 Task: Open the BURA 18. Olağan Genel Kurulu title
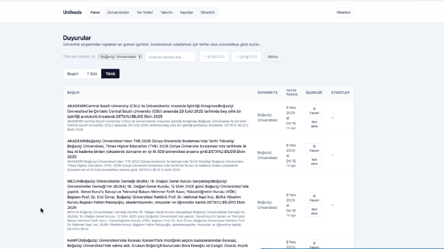click(x=158, y=194)
